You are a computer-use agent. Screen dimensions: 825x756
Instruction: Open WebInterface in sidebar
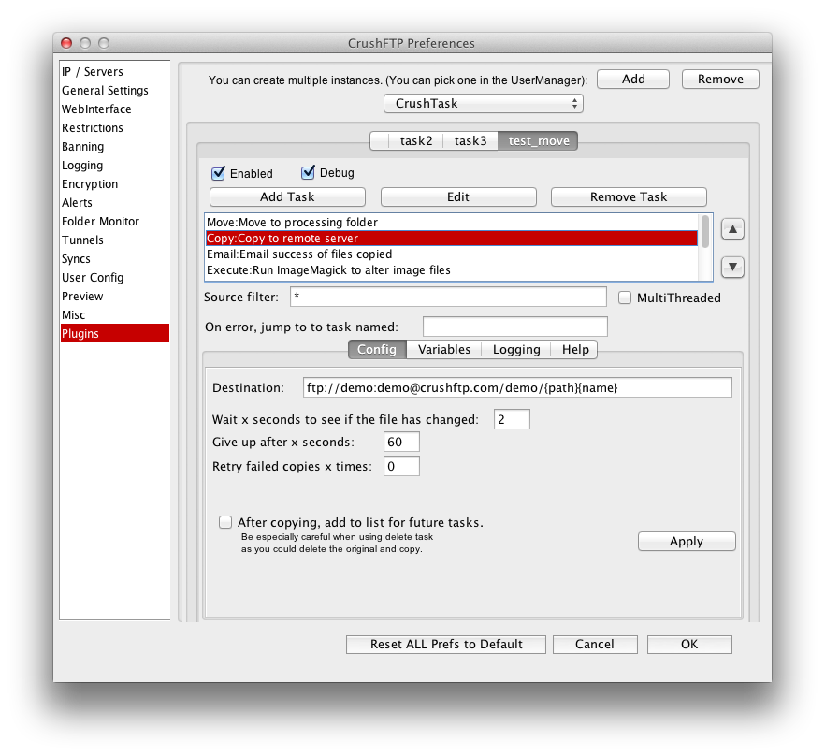click(x=115, y=109)
